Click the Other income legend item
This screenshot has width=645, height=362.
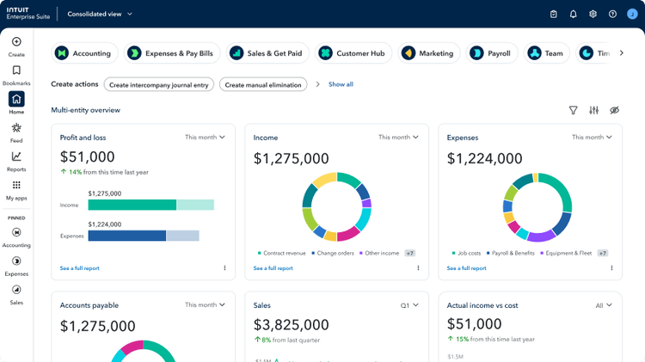(379, 253)
